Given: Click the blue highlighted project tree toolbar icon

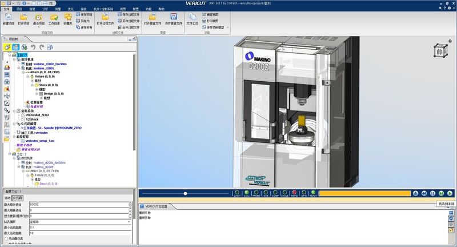Looking at the screenshot, I should pos(16,47).
